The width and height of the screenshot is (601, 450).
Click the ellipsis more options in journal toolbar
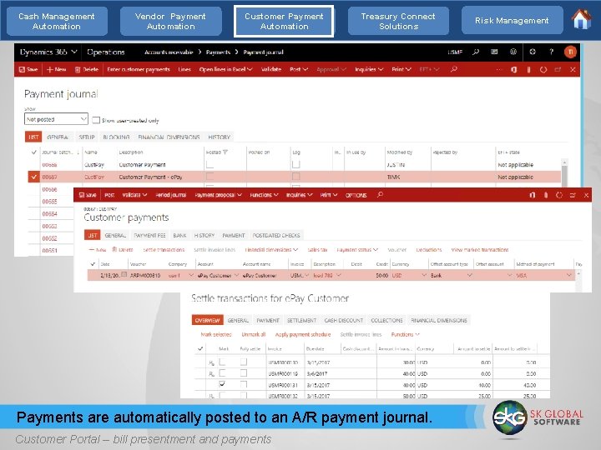[x=498, y=70]
